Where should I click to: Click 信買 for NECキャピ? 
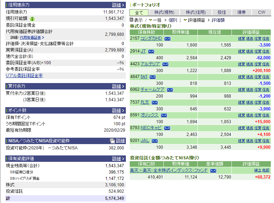pyautogui.click(x=258, y=128)
